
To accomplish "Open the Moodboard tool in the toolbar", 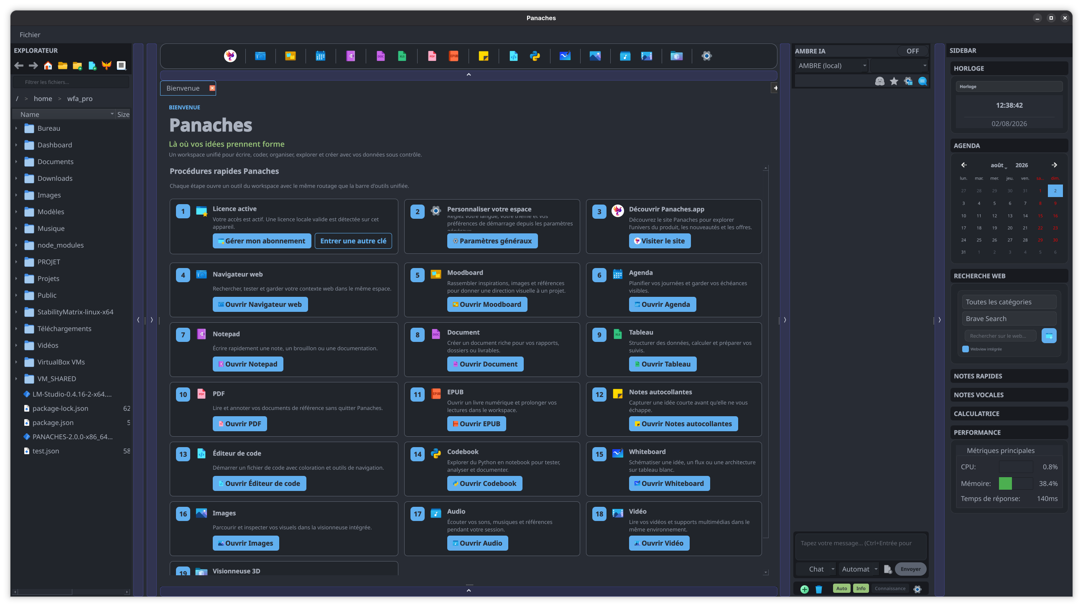I will pyautogui.click(x=290, y=56).
